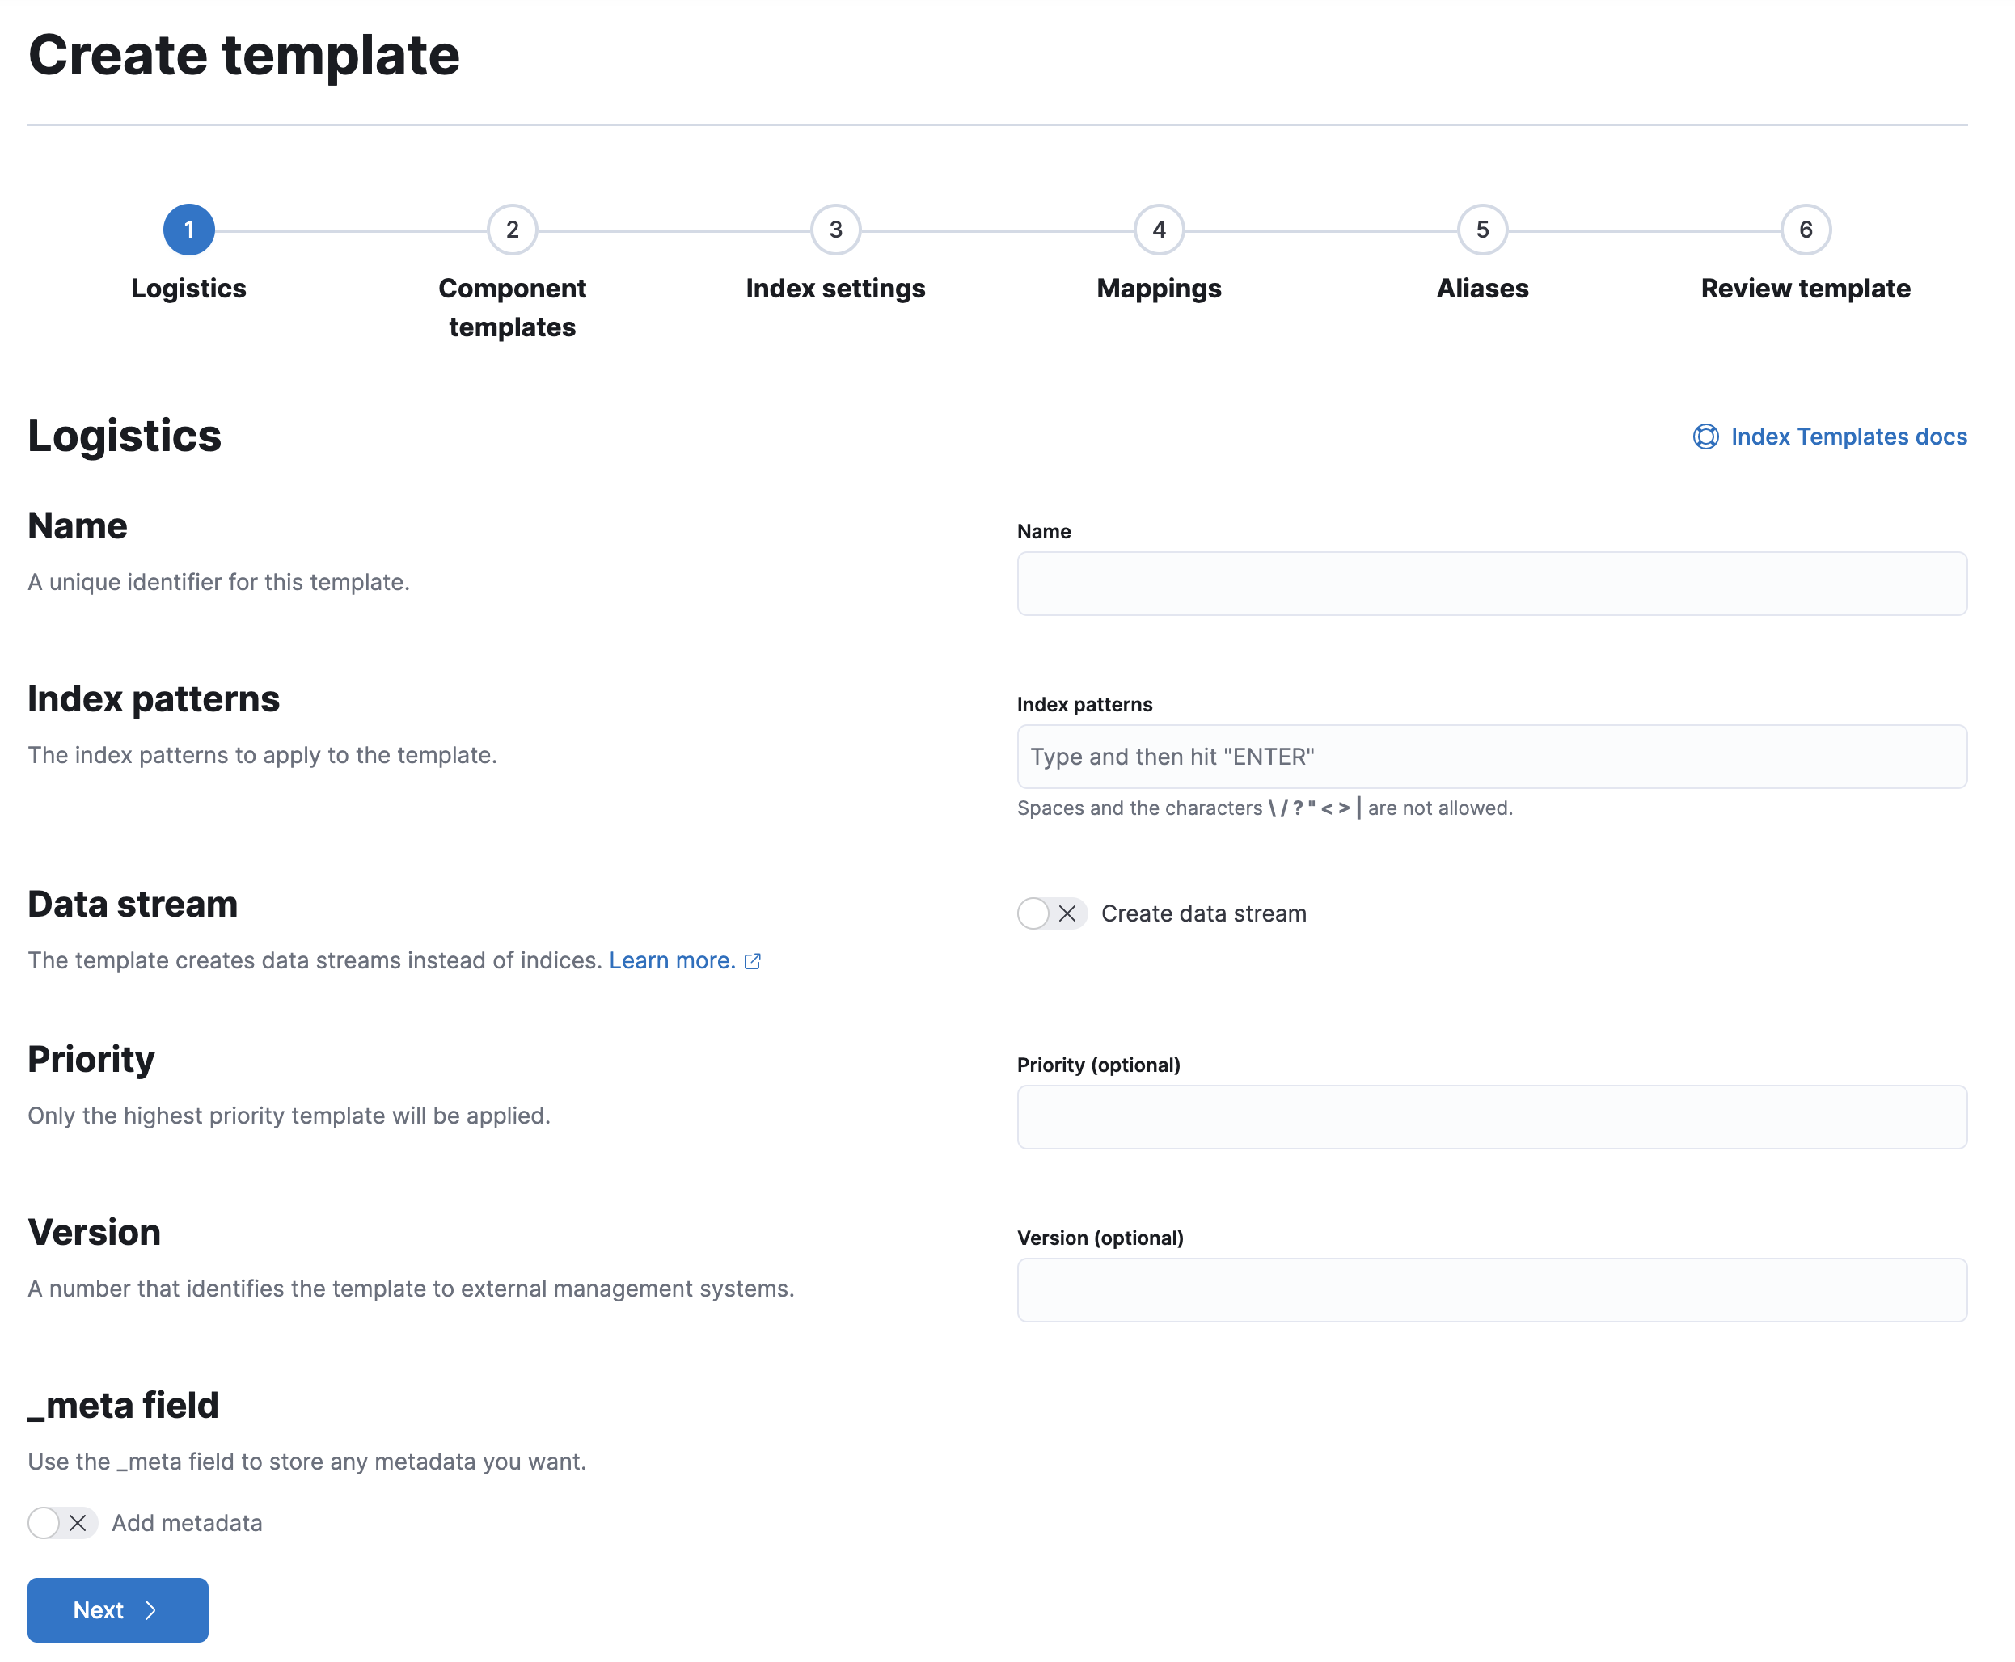Open Index Templates docs link
Viewport: 2015px width, 1662px height.
coord(1848,437)
